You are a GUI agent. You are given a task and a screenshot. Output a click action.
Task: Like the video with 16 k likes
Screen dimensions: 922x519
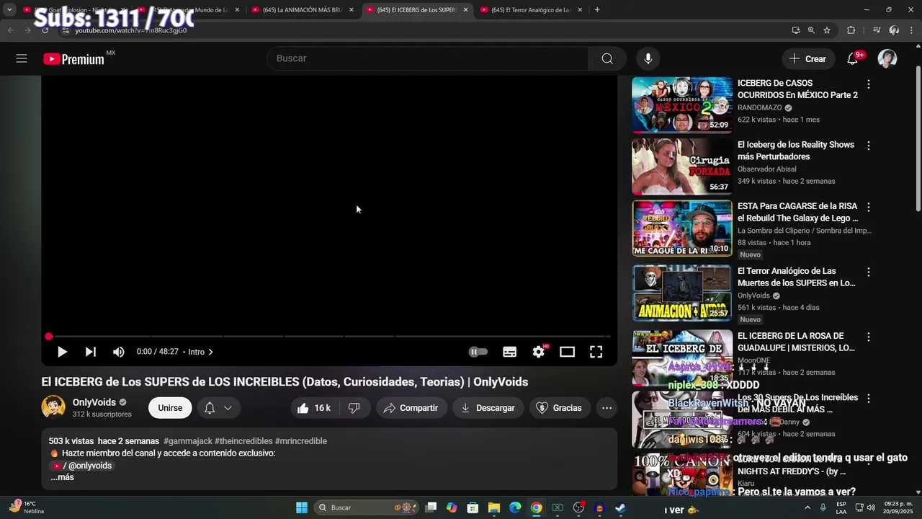click(314, 408)
